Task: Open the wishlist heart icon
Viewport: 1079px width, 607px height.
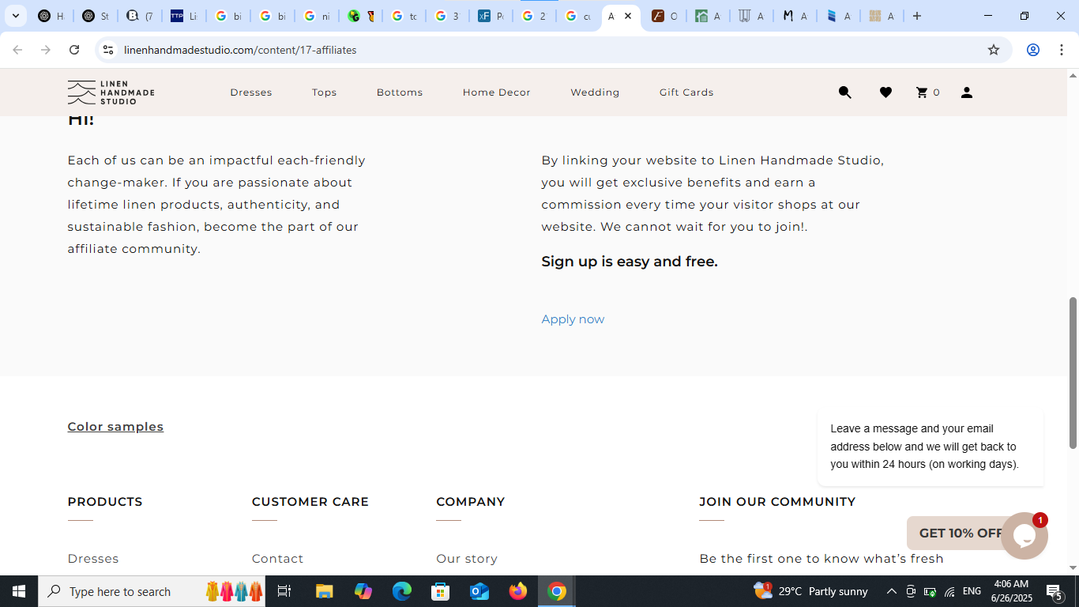Action: coord(885,92)
